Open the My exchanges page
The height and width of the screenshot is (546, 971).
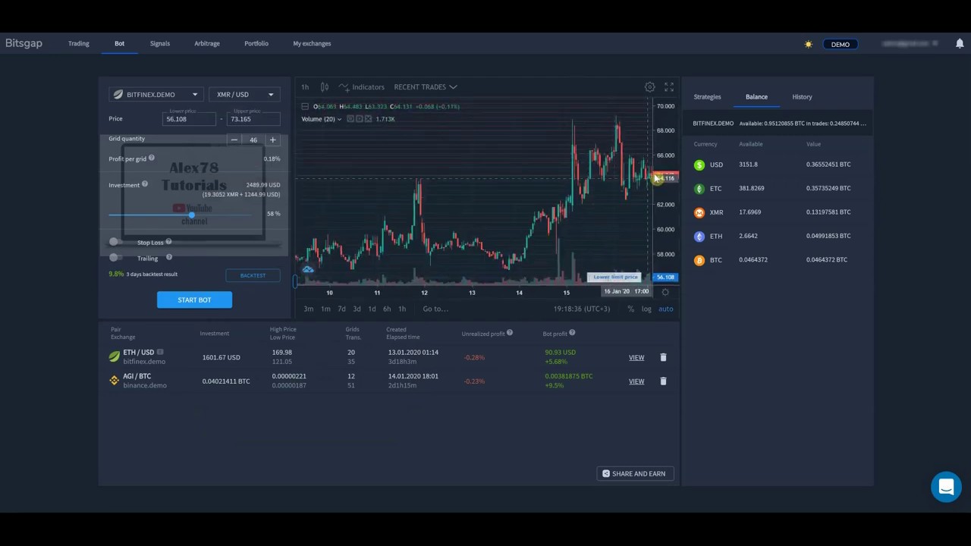(x=312, y=43)
